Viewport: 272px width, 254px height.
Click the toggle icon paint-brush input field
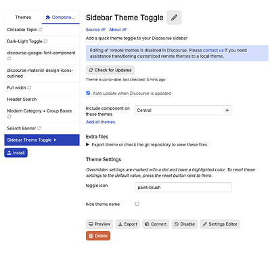point(183,188)
